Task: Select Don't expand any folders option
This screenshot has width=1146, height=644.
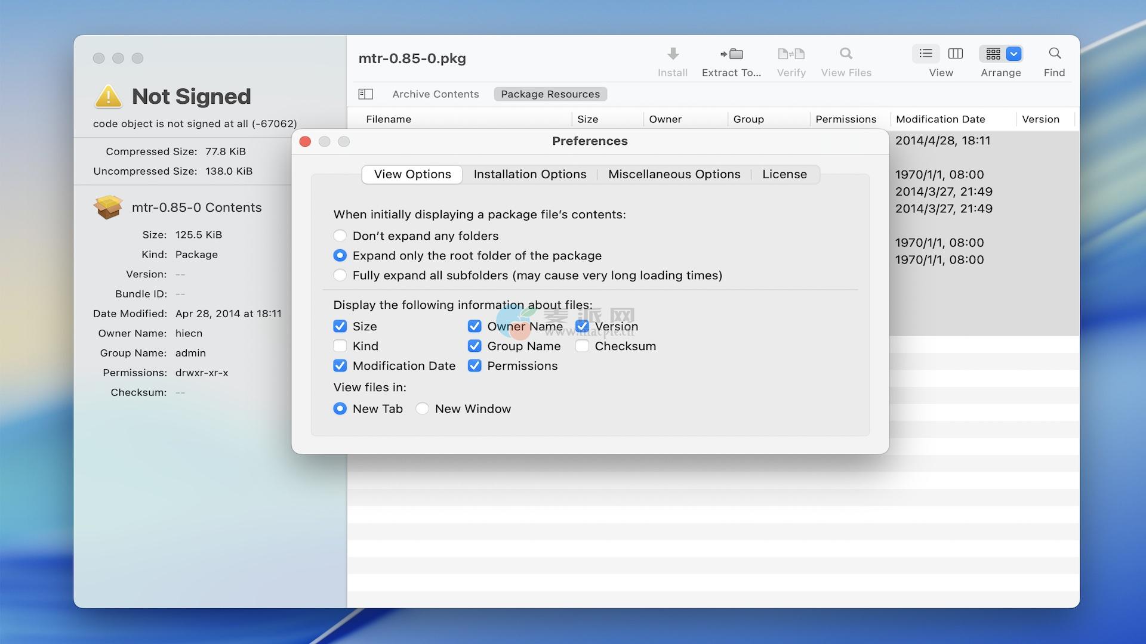Action: (x=340, y=236)
